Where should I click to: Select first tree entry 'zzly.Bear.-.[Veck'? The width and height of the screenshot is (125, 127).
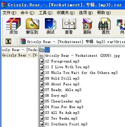pyautogui.click(x=19, y=50)
